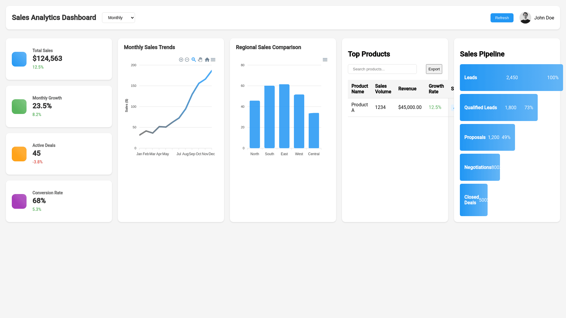Focus the Search products field
The image size is (566, 318).
pyautogui.click(x=382, y=69)
